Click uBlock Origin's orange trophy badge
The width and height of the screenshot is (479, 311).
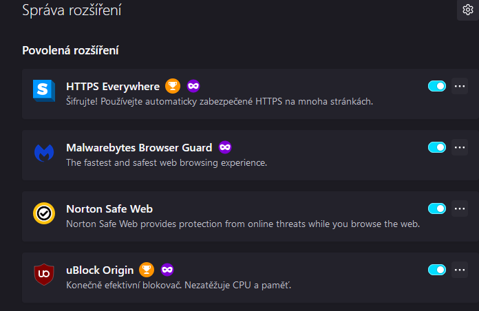(146, 269)
